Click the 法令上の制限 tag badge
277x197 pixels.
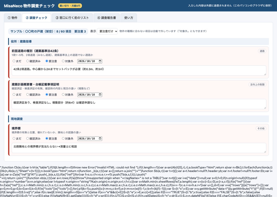tap(257, 85)
